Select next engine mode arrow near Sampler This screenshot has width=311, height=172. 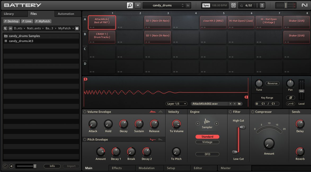coord(217,123)
